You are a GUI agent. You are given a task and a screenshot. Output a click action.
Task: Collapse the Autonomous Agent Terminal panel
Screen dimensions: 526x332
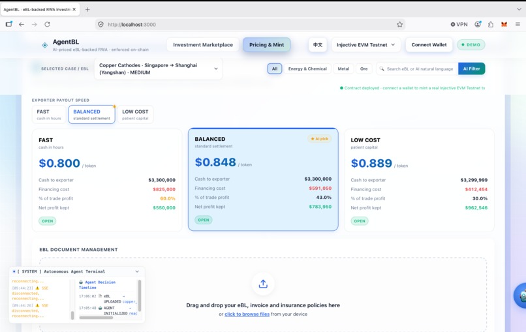(x=137, y=271)
